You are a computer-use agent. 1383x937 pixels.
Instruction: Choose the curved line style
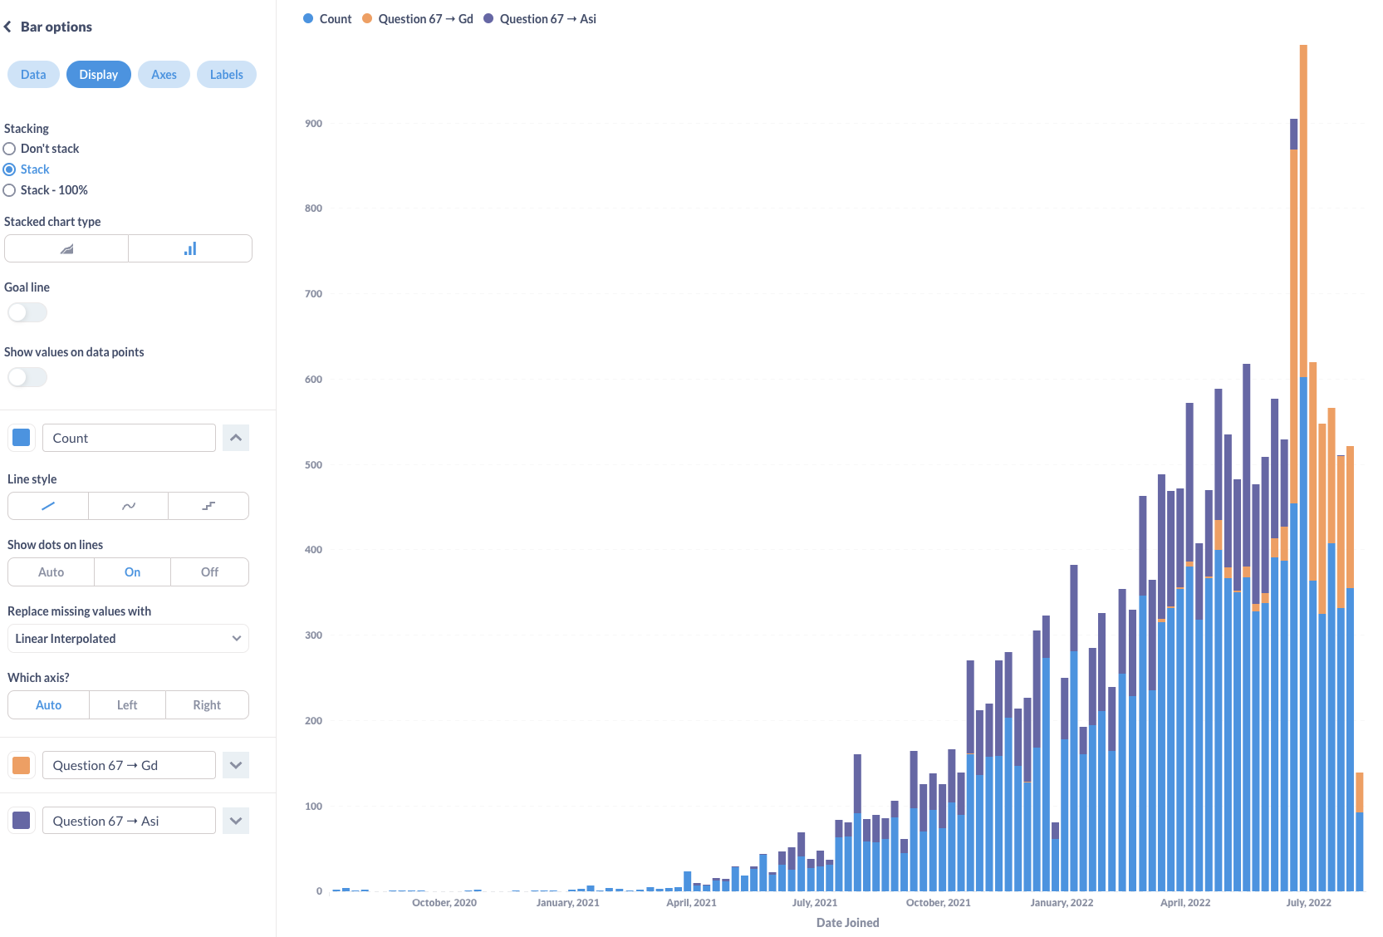pyautogui.click(x=128, y=506)
